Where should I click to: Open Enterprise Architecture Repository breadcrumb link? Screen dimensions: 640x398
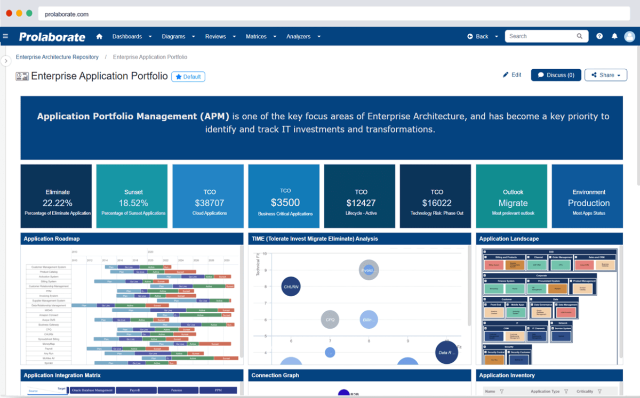pos(57,57)
